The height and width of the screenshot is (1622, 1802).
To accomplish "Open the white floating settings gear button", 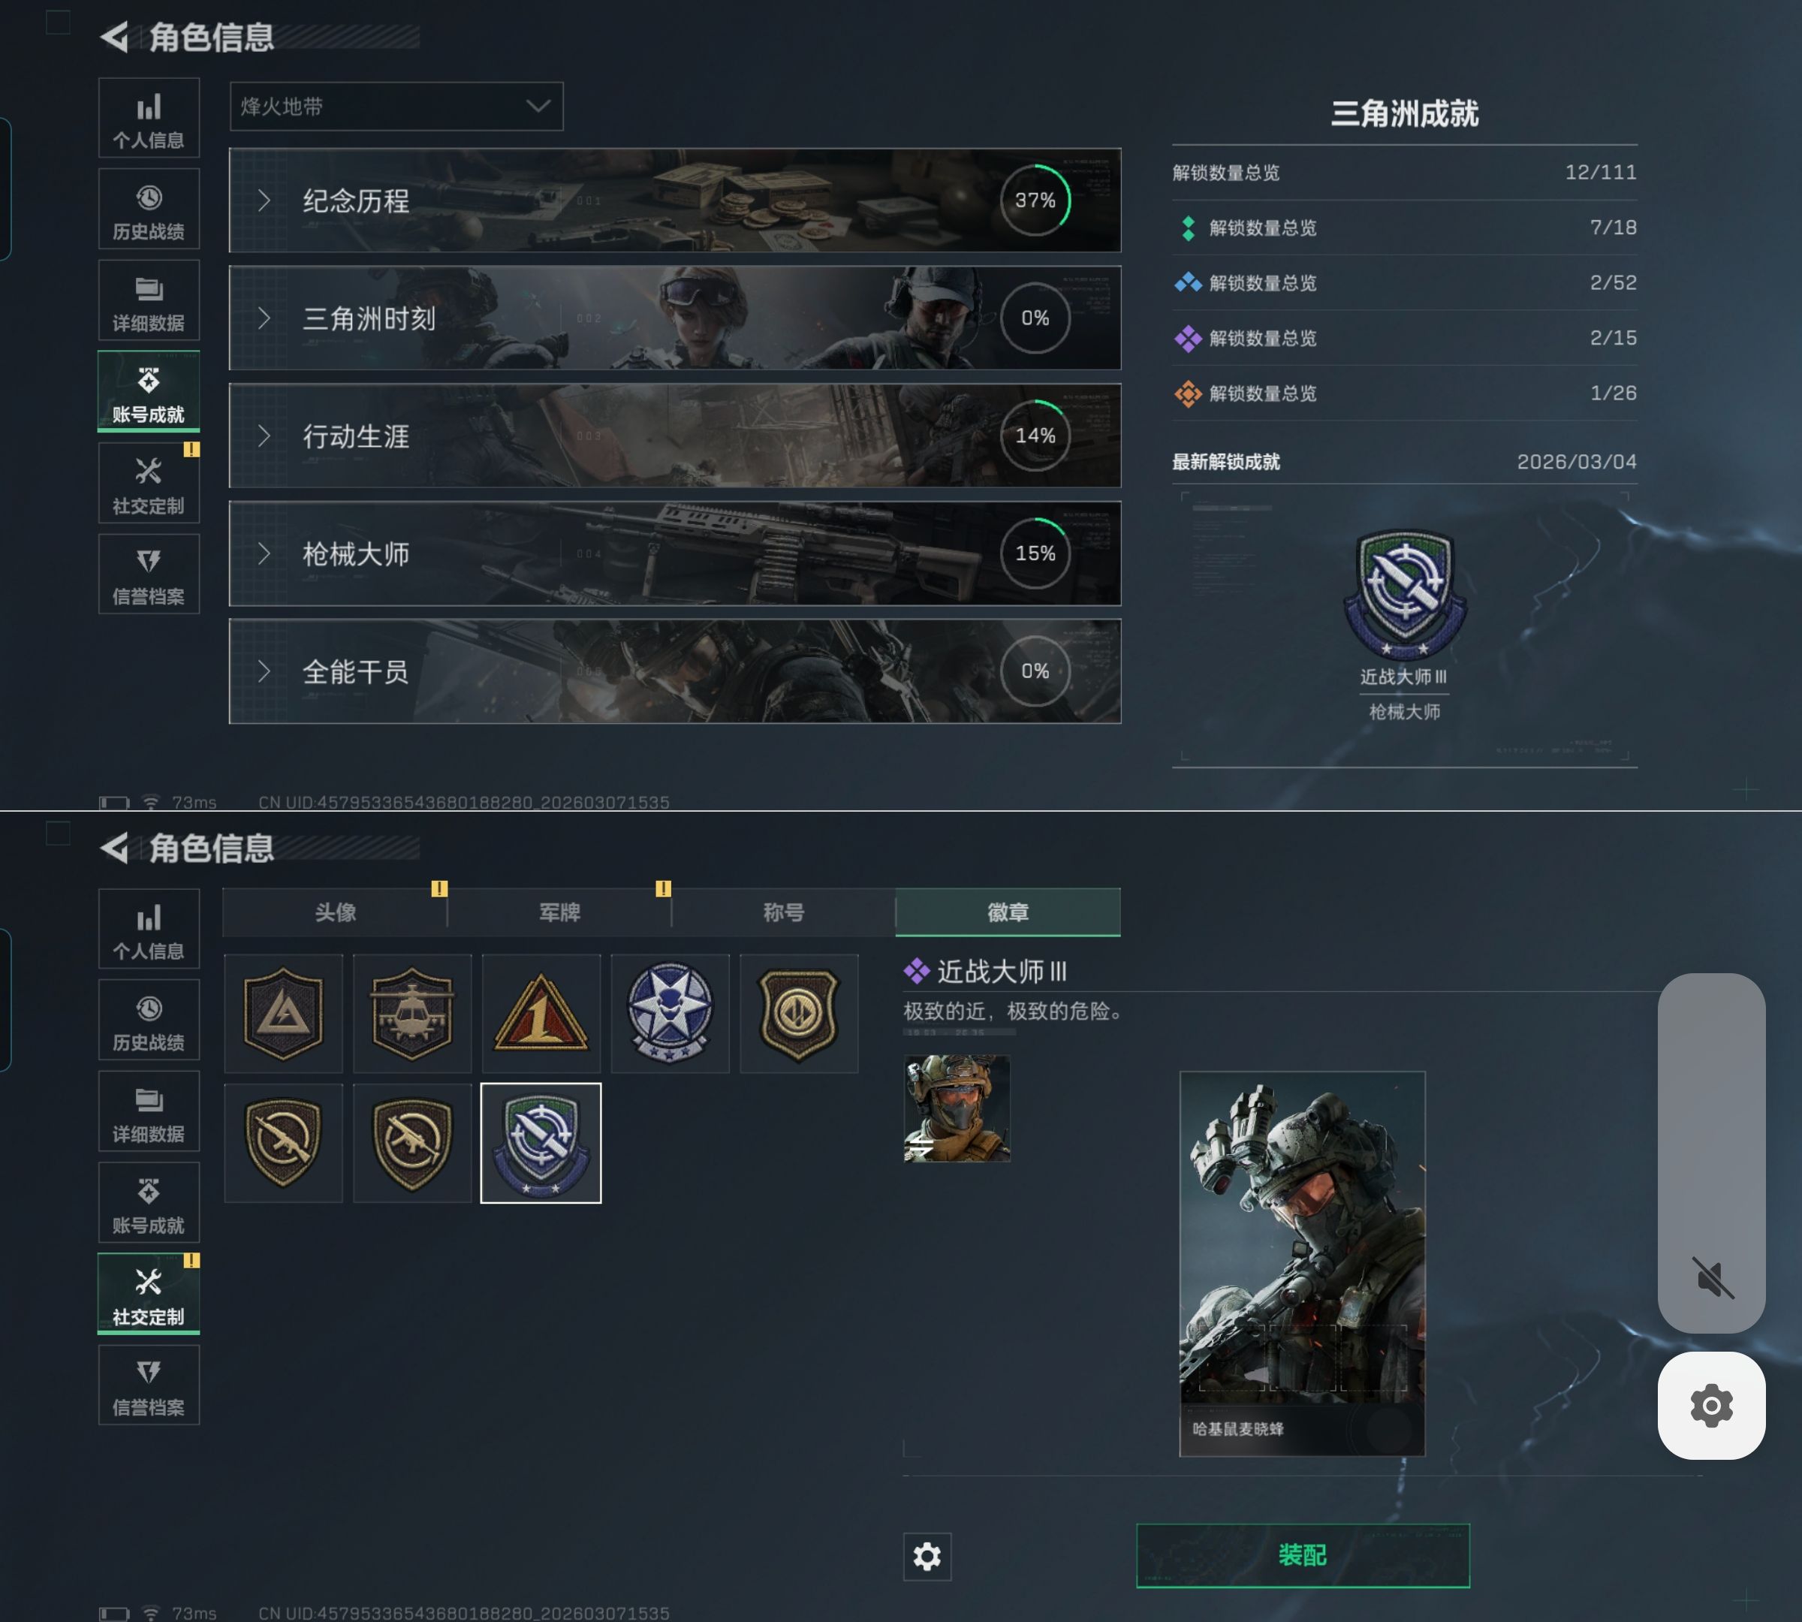I will (1711, 1406).
